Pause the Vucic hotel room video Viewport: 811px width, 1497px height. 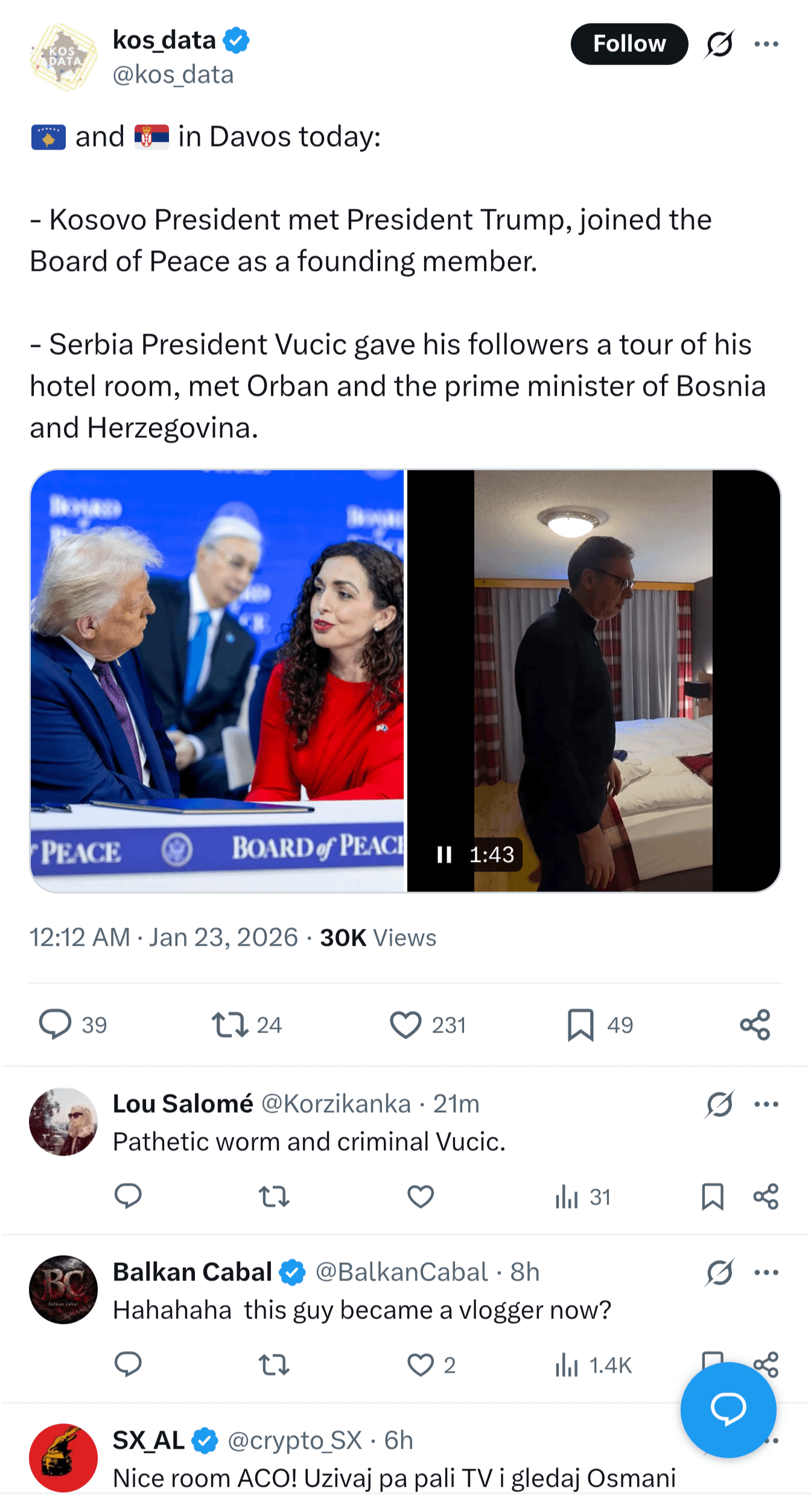(445, 854)
